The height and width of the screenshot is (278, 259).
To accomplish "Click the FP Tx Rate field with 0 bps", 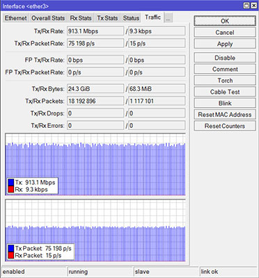I will pyautogui.click(x=95, y=60).
